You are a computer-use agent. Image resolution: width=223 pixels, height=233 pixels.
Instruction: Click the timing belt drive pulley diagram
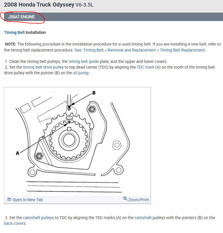[x=68, y=139]
